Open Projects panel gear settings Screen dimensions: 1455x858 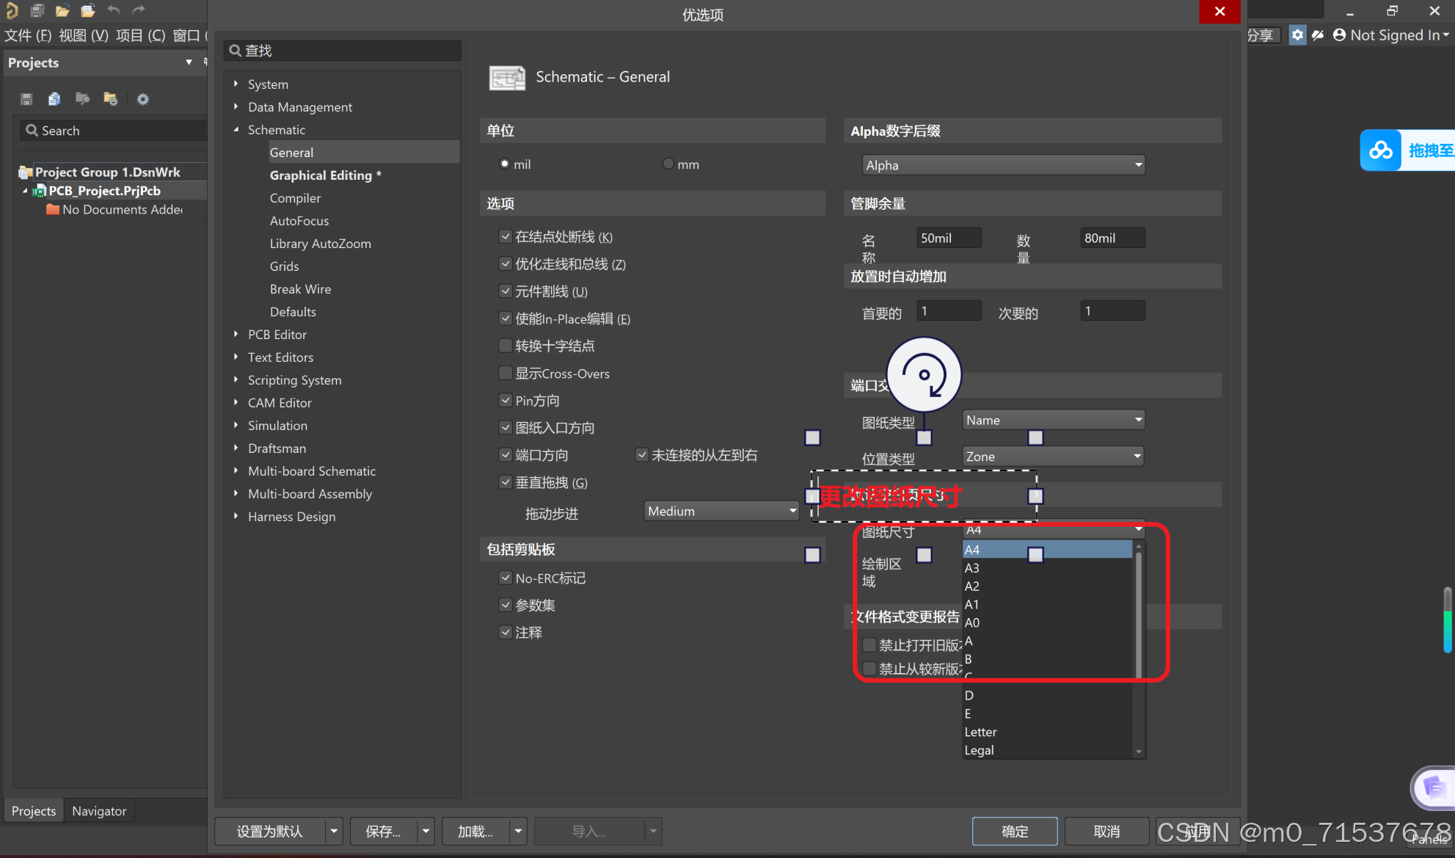[x=143, y=99]
